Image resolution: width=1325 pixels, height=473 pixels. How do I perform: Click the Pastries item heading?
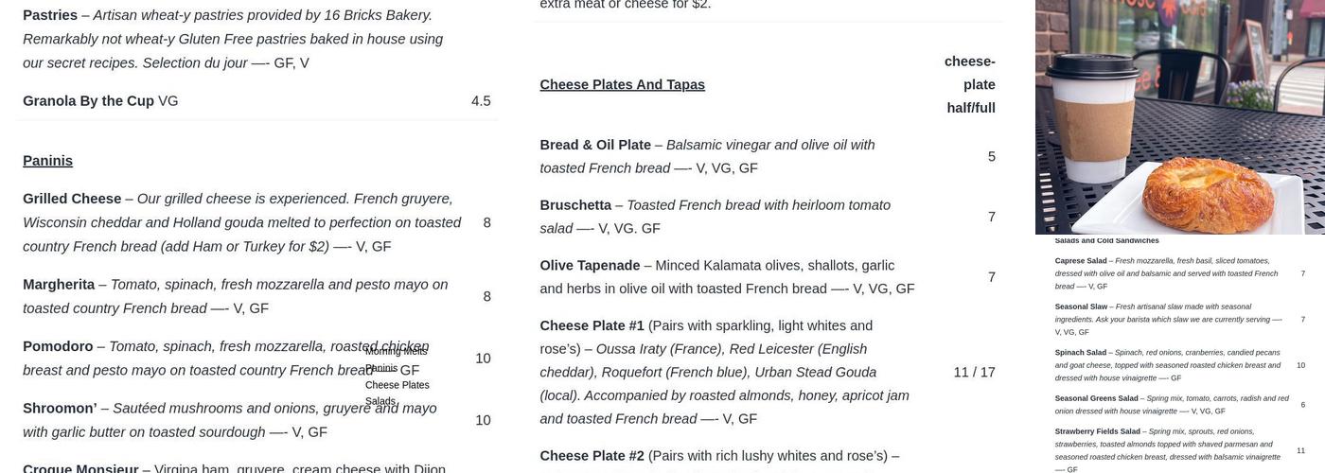click(x=50, y=15)
